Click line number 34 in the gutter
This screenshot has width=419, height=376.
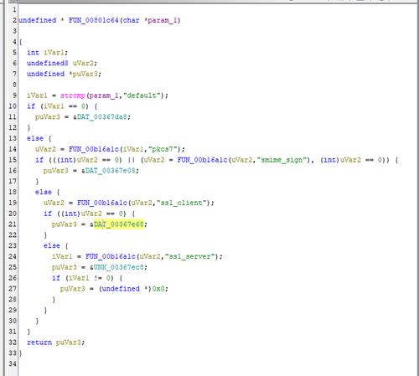tap(13, 363)
